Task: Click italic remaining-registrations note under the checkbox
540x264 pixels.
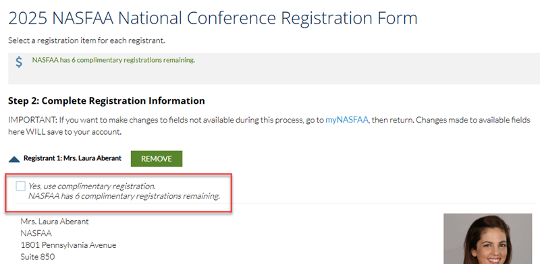Action: click(x=124, y=196)
